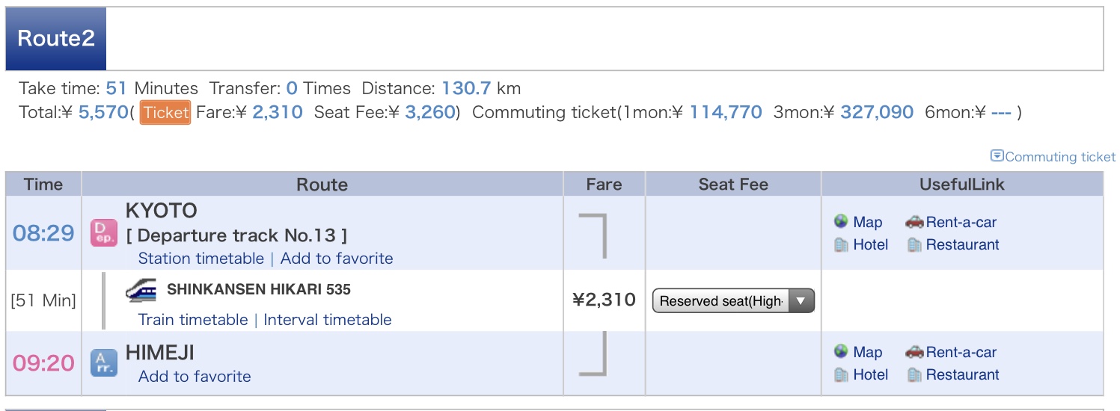This screenshot has height=411, width=1120.
Task: Click the Dep. departure icon beside KYOTO
Action: [x=104, y=233]
